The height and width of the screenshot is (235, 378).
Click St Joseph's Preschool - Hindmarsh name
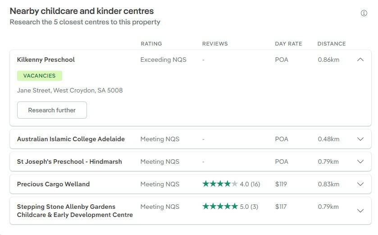[69, 161]
